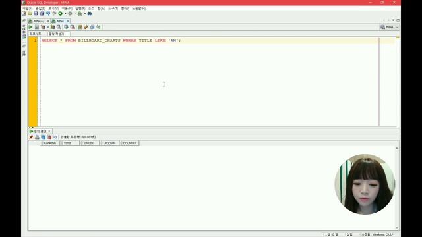Select the Query Result tab
Screen dimensions: 422x237
point(40,131)
